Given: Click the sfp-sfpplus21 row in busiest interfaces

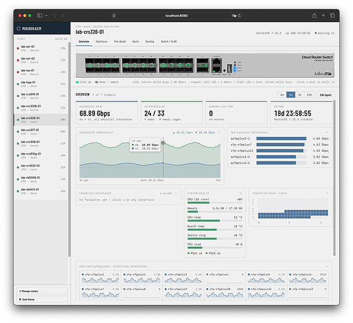Looking at the screenshot, I should click(x=279, y=151).
